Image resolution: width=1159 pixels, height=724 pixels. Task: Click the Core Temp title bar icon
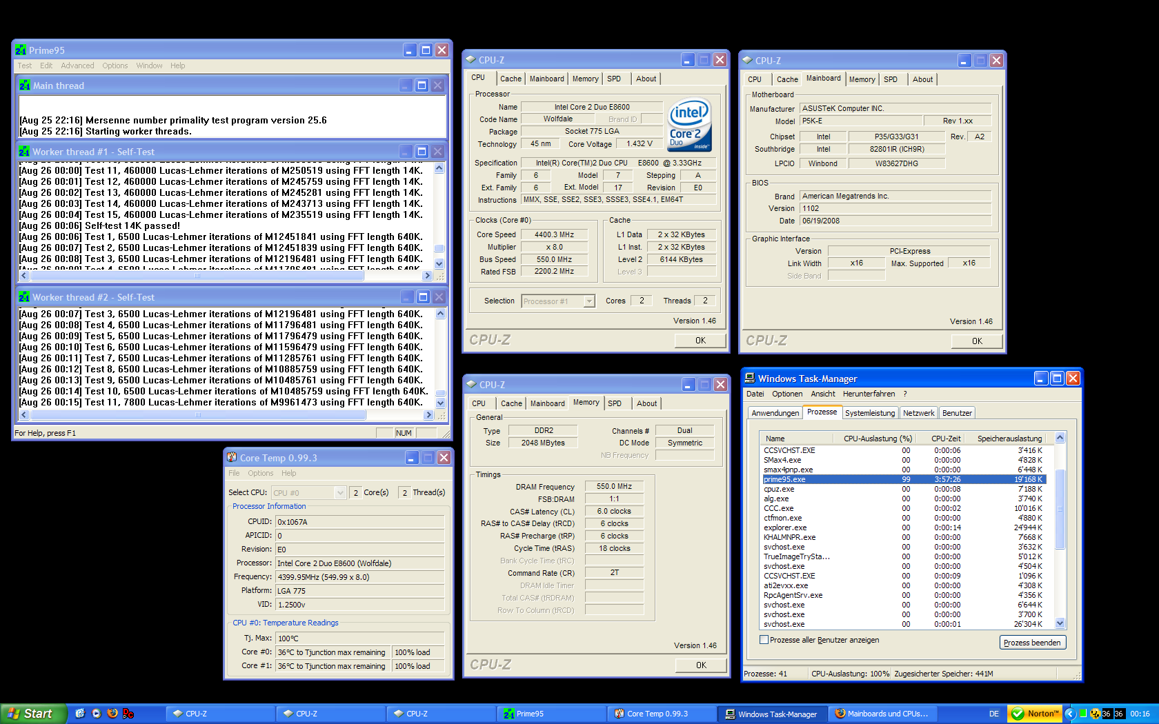(232, 458)
